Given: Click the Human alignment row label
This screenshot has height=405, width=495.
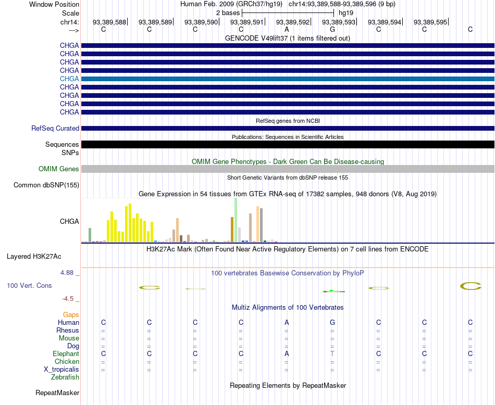Looking at the screenshot, I should (x=68, y=322).
